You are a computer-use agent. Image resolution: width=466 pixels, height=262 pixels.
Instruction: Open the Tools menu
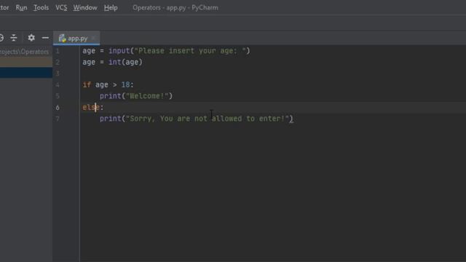pyautogui.click(x=41, y=8)
